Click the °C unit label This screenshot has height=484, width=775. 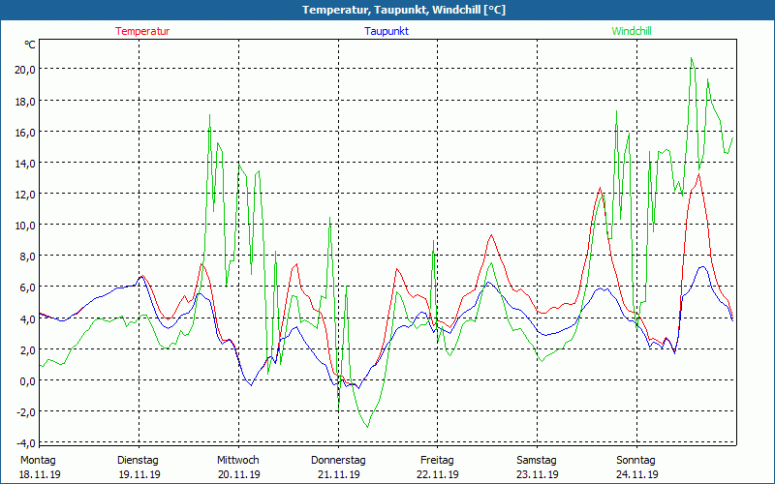tap(30, 45)
